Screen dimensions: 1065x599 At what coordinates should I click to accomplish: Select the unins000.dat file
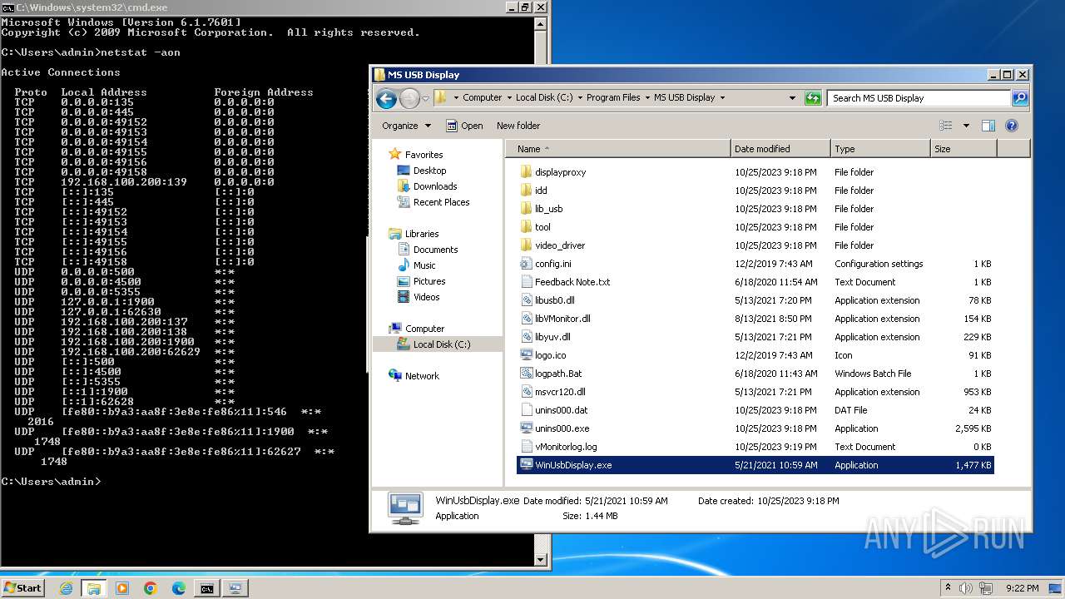(562, 410)
